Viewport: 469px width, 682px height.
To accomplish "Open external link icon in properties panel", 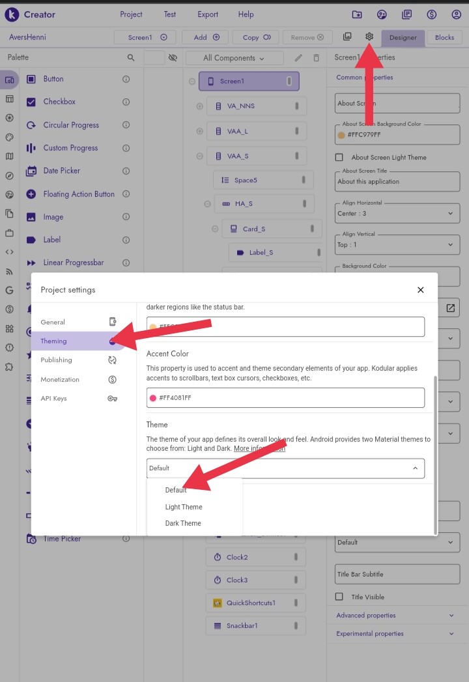I will click(450, 308).
